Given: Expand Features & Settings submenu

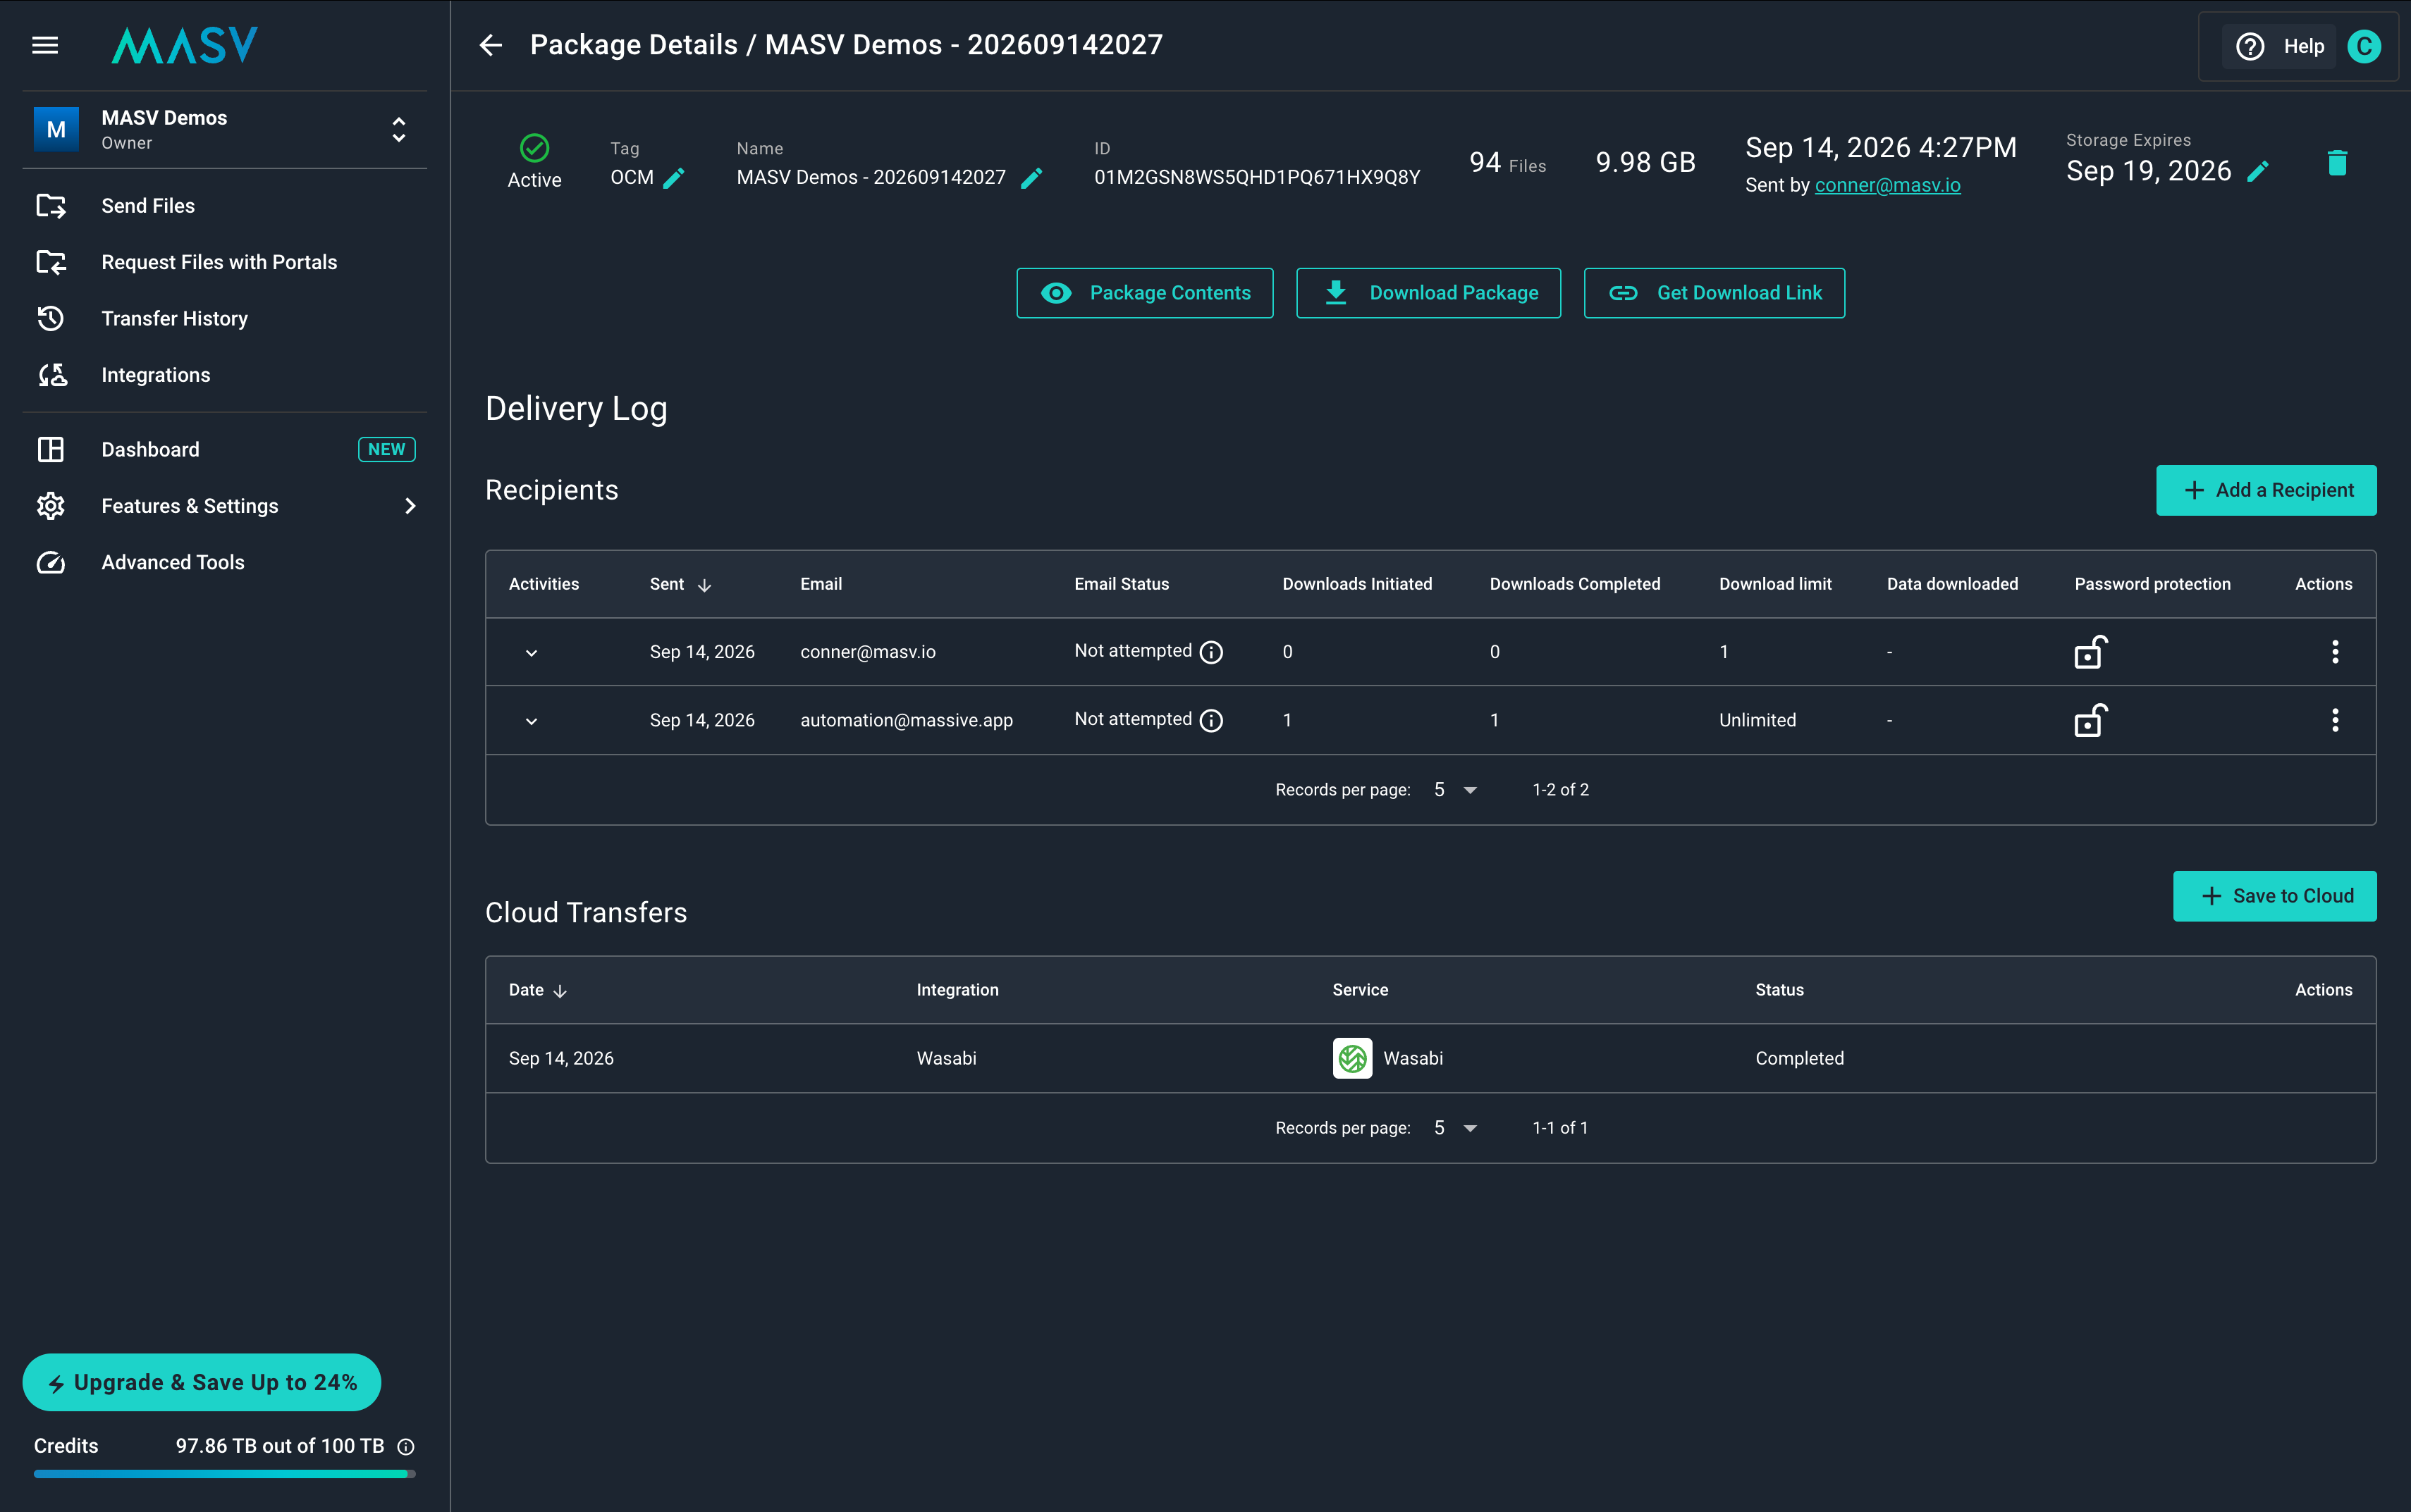Looking at the screenshot, I should (410, 506).
